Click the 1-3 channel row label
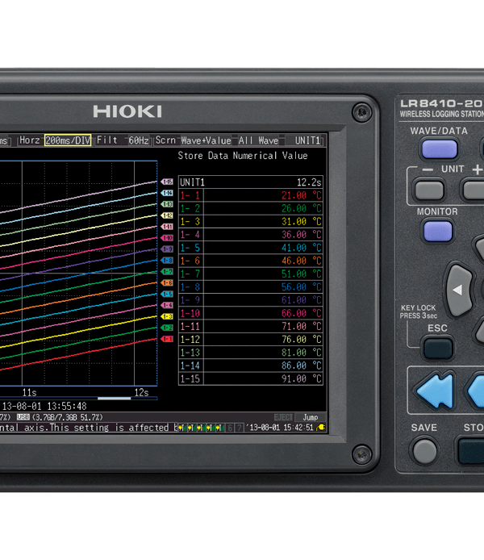Image resolution: width=484 pixels, height=560 pixels. 190,221
